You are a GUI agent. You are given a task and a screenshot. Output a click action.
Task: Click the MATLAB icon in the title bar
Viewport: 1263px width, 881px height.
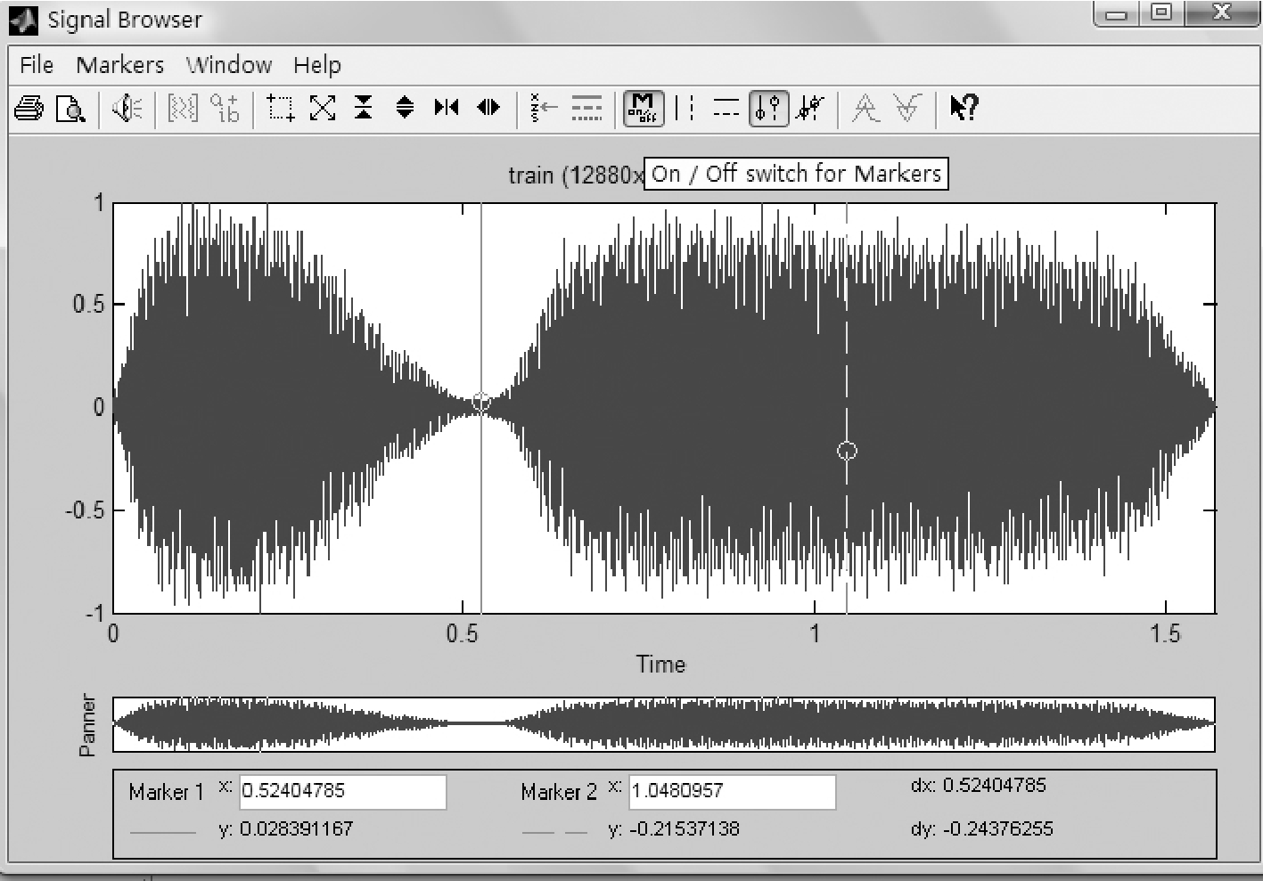[x=23, y=20]
